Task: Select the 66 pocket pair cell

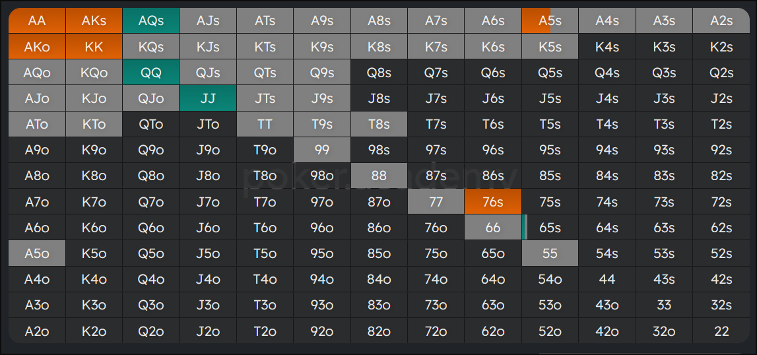Action: click(493, 228)
